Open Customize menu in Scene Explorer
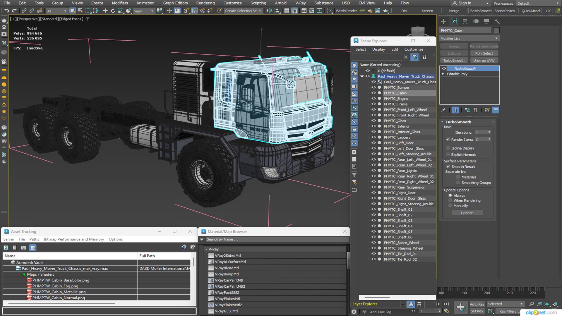The width and height of the screenshot is (562, 316). (414, 49)
